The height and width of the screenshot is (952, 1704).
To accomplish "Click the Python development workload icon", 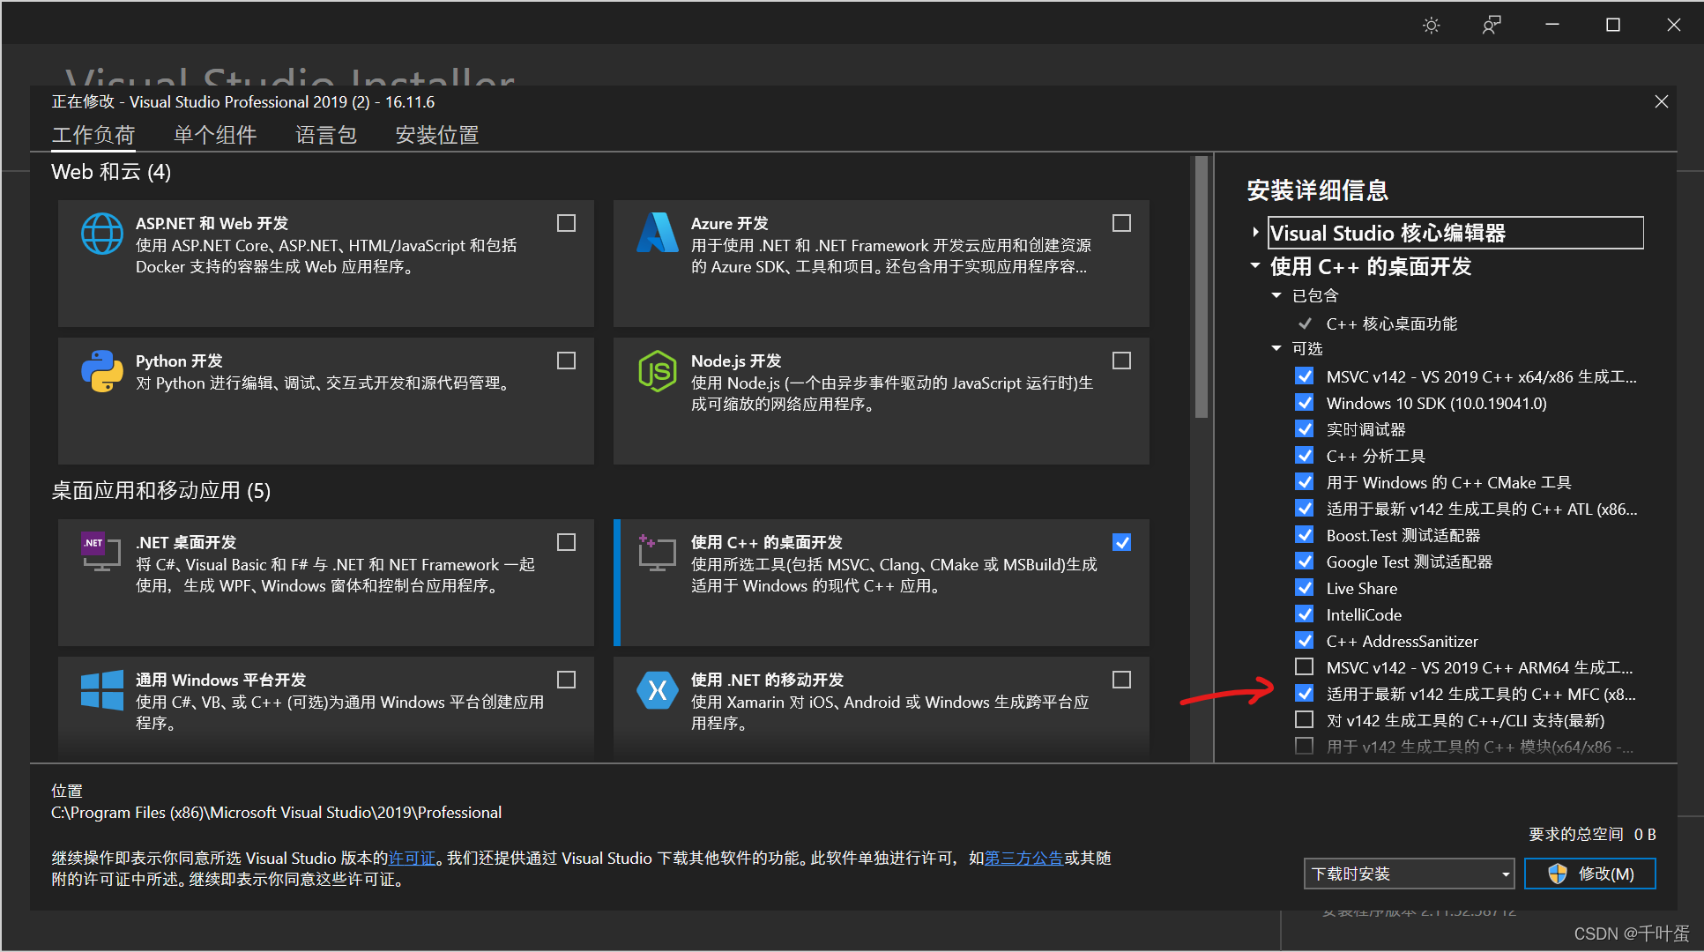I will point(102,371).
